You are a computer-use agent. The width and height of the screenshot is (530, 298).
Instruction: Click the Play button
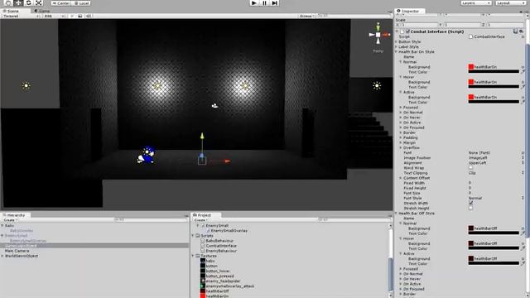coord(254,2)
